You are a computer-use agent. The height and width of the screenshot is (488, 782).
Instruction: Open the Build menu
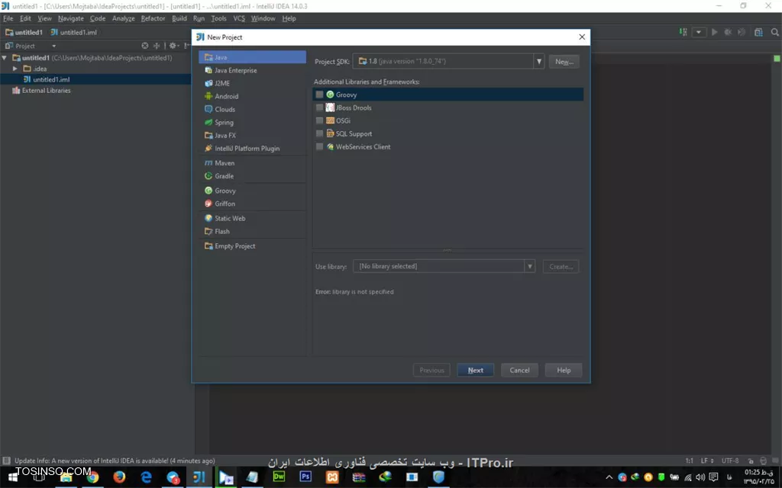tap(179, 18)
